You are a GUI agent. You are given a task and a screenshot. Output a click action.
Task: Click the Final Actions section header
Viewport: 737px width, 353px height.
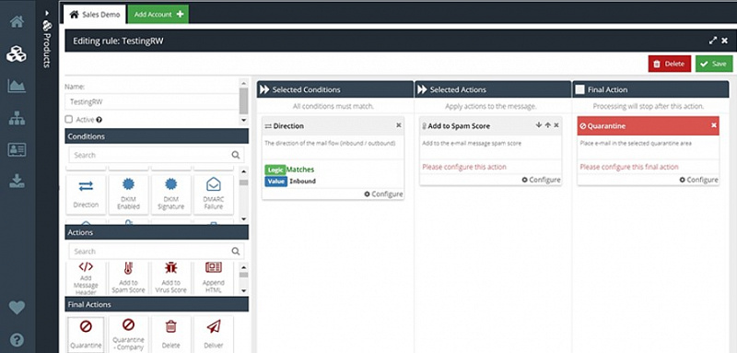coord(157,304)
